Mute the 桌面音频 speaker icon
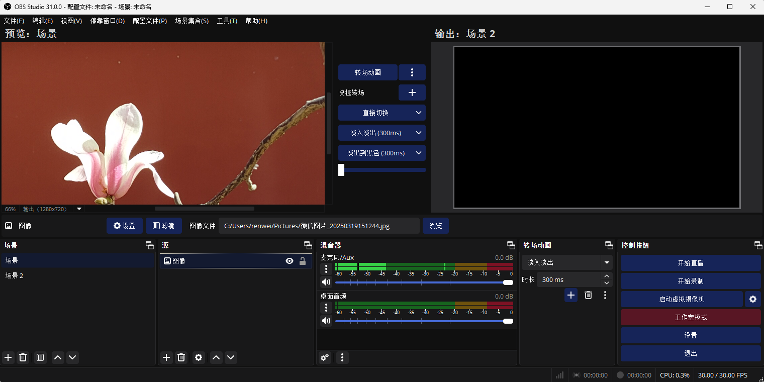The height and width of the screenshot is (382, 764). point(326,321)
